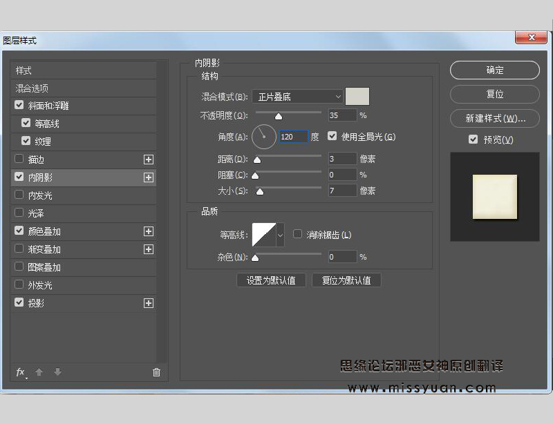The width and height of the screenshot is (553, 424).
Task: Open the 混合模式 dropdown showing 正片叠底
Action: (297, 96)
